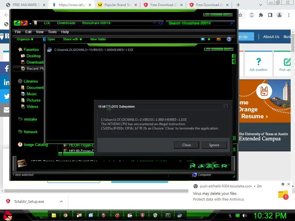The image size is (295, 221).
Task: Open Chrome profile avatar icon
Action: click(x=279, y=15)
